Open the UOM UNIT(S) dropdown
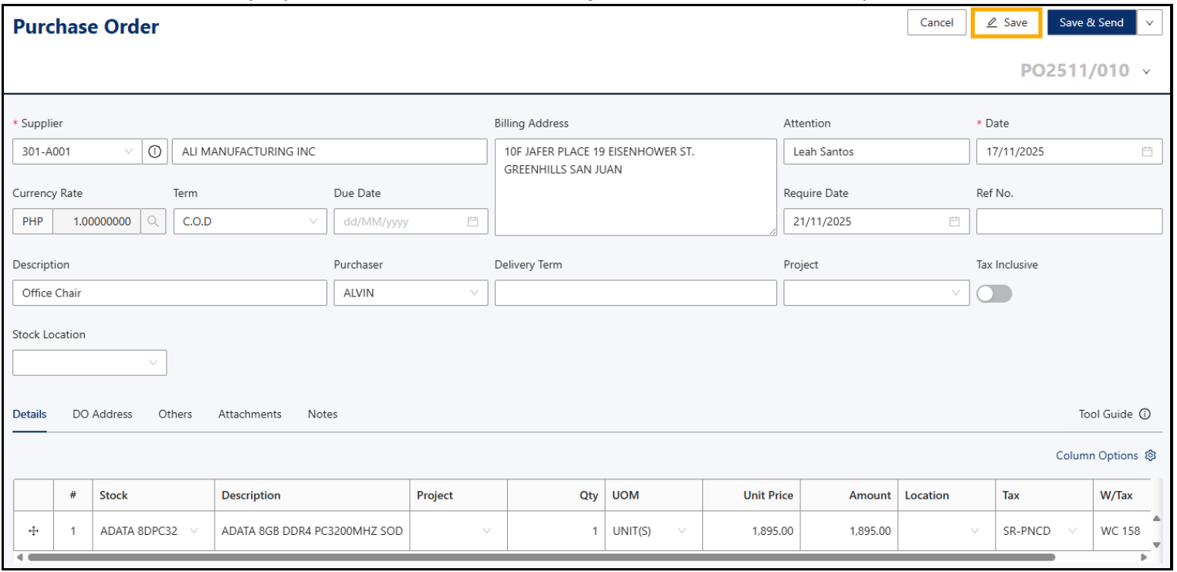This screenshot has width=1177, height=572. point(682,531)
